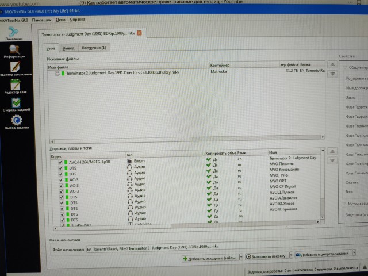The width and height of the screenshot is (368, 276).
Task: Click green check for AVO Д.Пучков track
Action: (x=209, y=194)
